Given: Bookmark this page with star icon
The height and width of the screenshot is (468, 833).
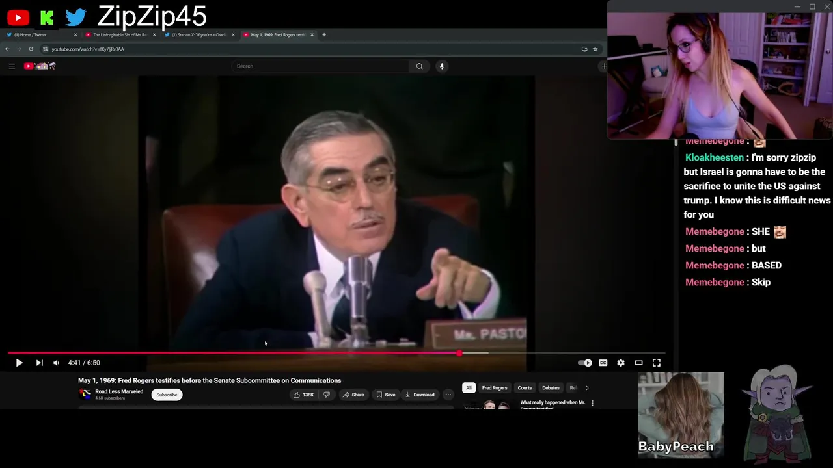Looking at the screenshot, I should (595, 49).
